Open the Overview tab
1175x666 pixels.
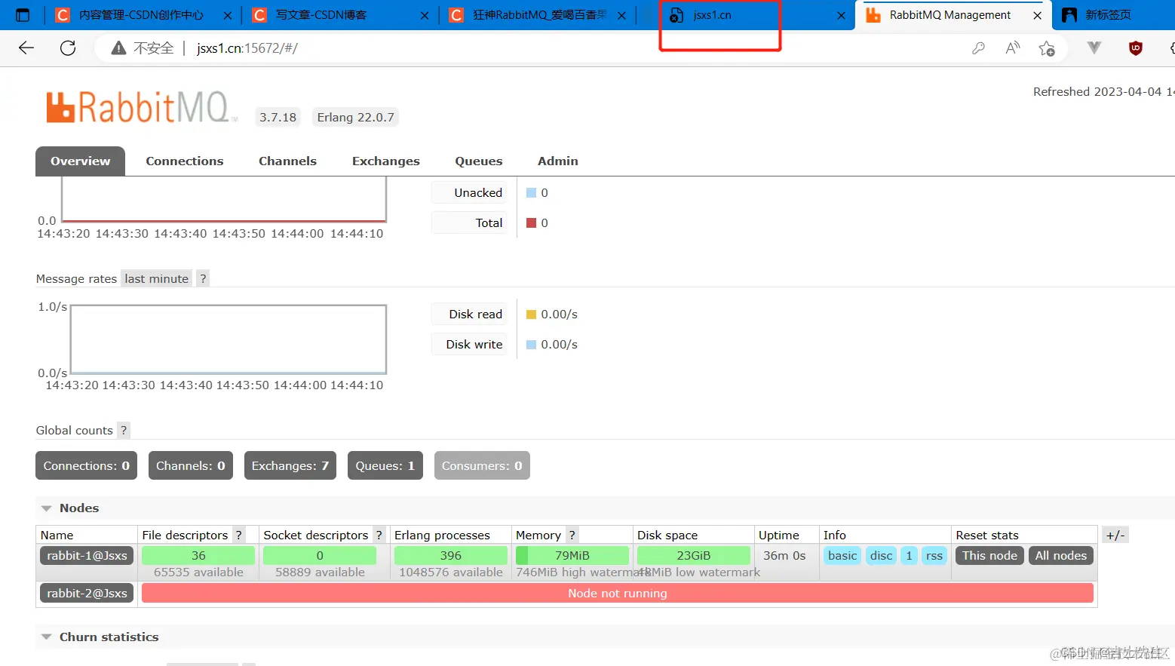pyautogui.click(x=80, y=161)
